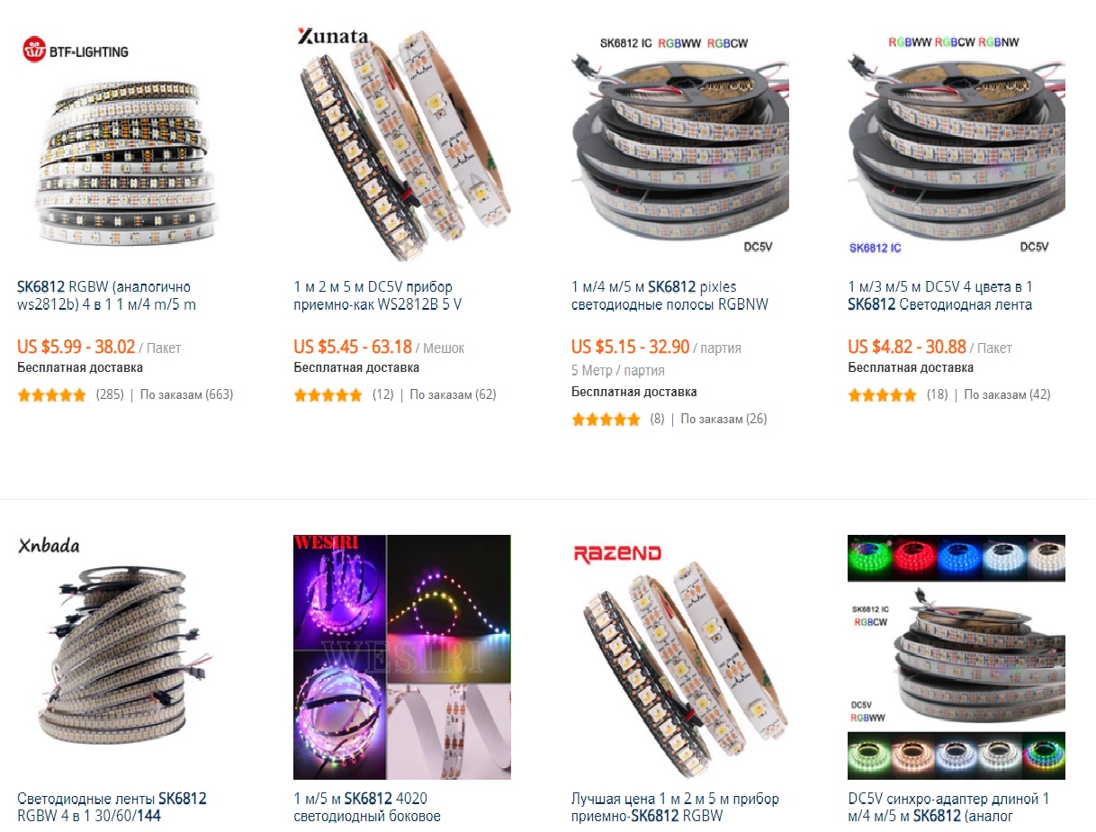
Task: Follow the 'SK6812 pixles светодиодные полосы RGBNW' link
Action: coord(669,295)
